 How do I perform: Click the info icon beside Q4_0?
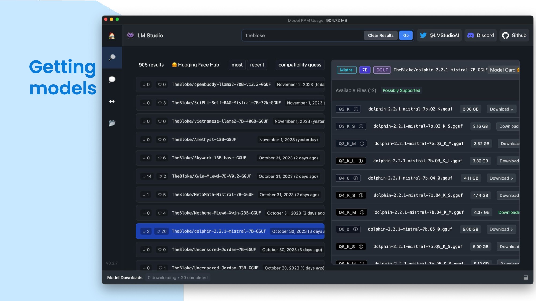355,178
